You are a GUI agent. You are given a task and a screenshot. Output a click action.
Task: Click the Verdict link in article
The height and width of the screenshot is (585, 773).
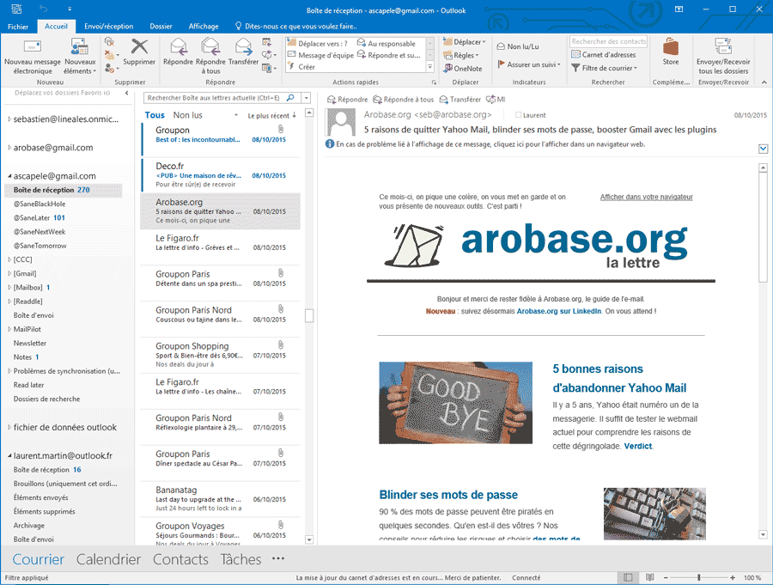[638, 446]
